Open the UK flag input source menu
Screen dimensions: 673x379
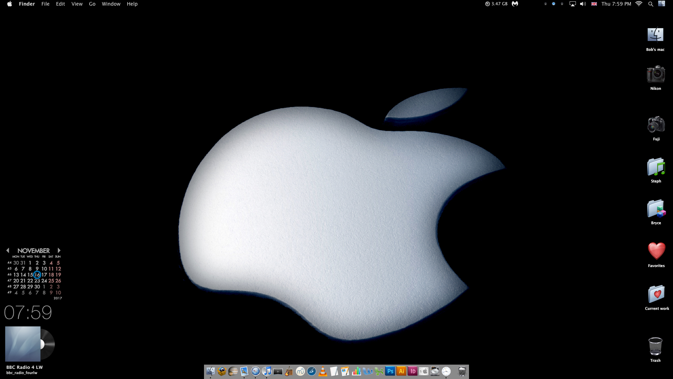pyautogui.click(x=594, y=4)
